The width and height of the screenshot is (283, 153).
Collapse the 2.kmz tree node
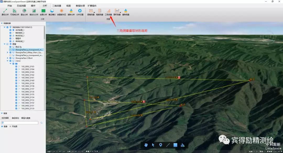coord(8,61)
